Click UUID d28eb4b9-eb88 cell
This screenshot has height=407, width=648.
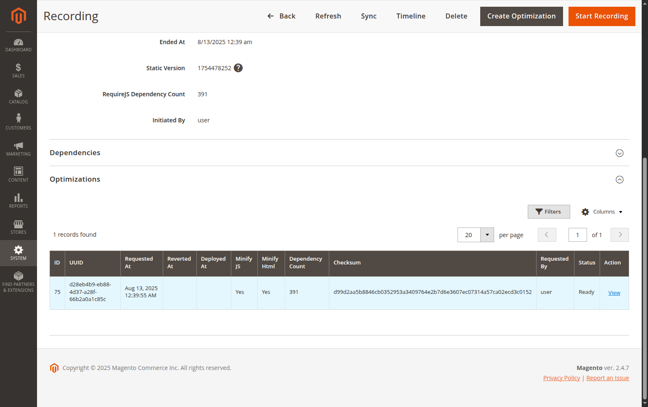coord(93,292)
